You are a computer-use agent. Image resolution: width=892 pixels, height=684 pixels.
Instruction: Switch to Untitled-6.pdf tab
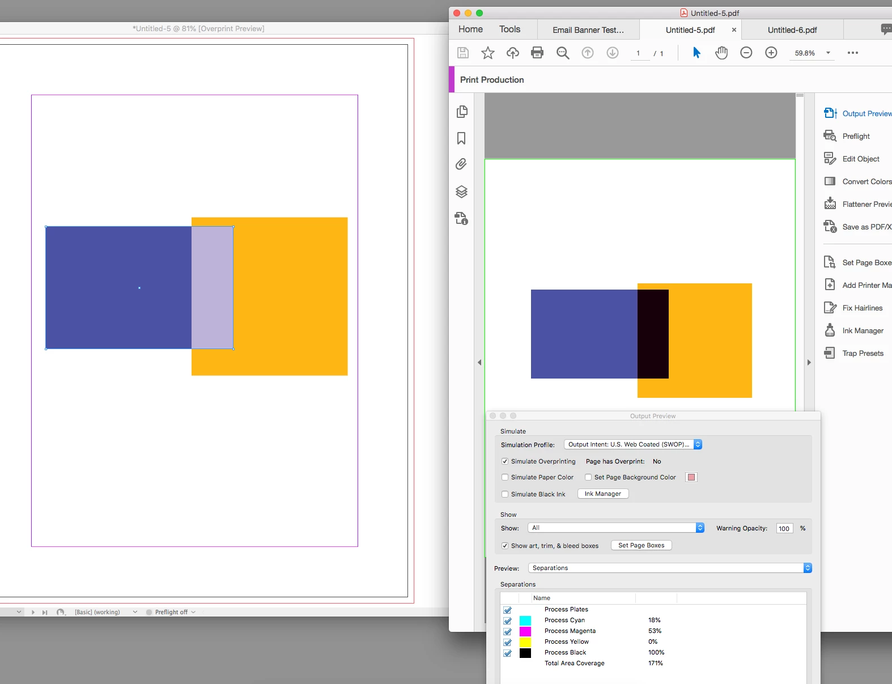(x=792, y=29)
